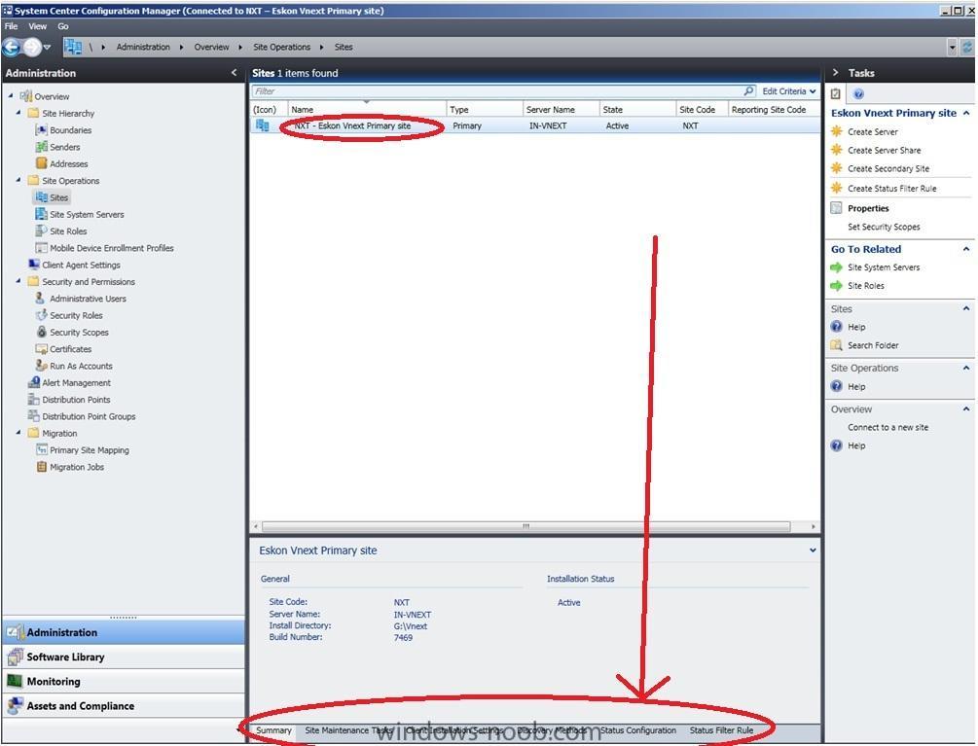The image size is (978, 746).
Task: Click the Run As Accounts icon
Action: tap(41, 366)
